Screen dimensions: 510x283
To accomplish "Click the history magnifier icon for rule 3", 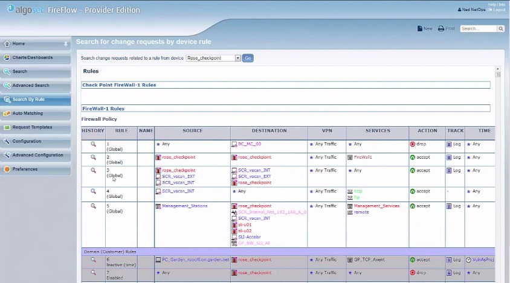I will [93, 171].
